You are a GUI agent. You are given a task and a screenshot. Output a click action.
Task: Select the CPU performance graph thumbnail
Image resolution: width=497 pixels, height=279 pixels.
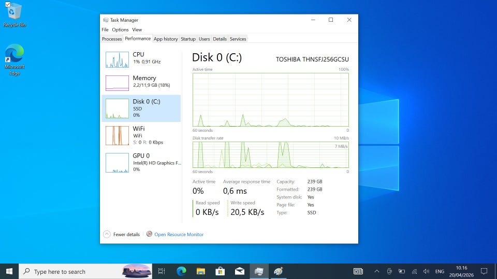pos(118,60)
